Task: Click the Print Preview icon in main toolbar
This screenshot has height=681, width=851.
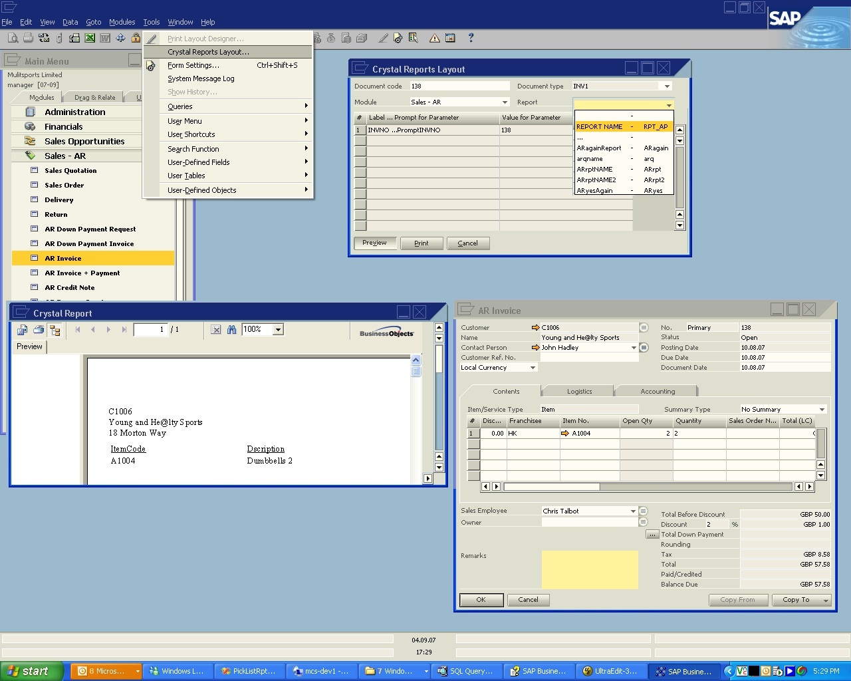Action: coord(13,39)
